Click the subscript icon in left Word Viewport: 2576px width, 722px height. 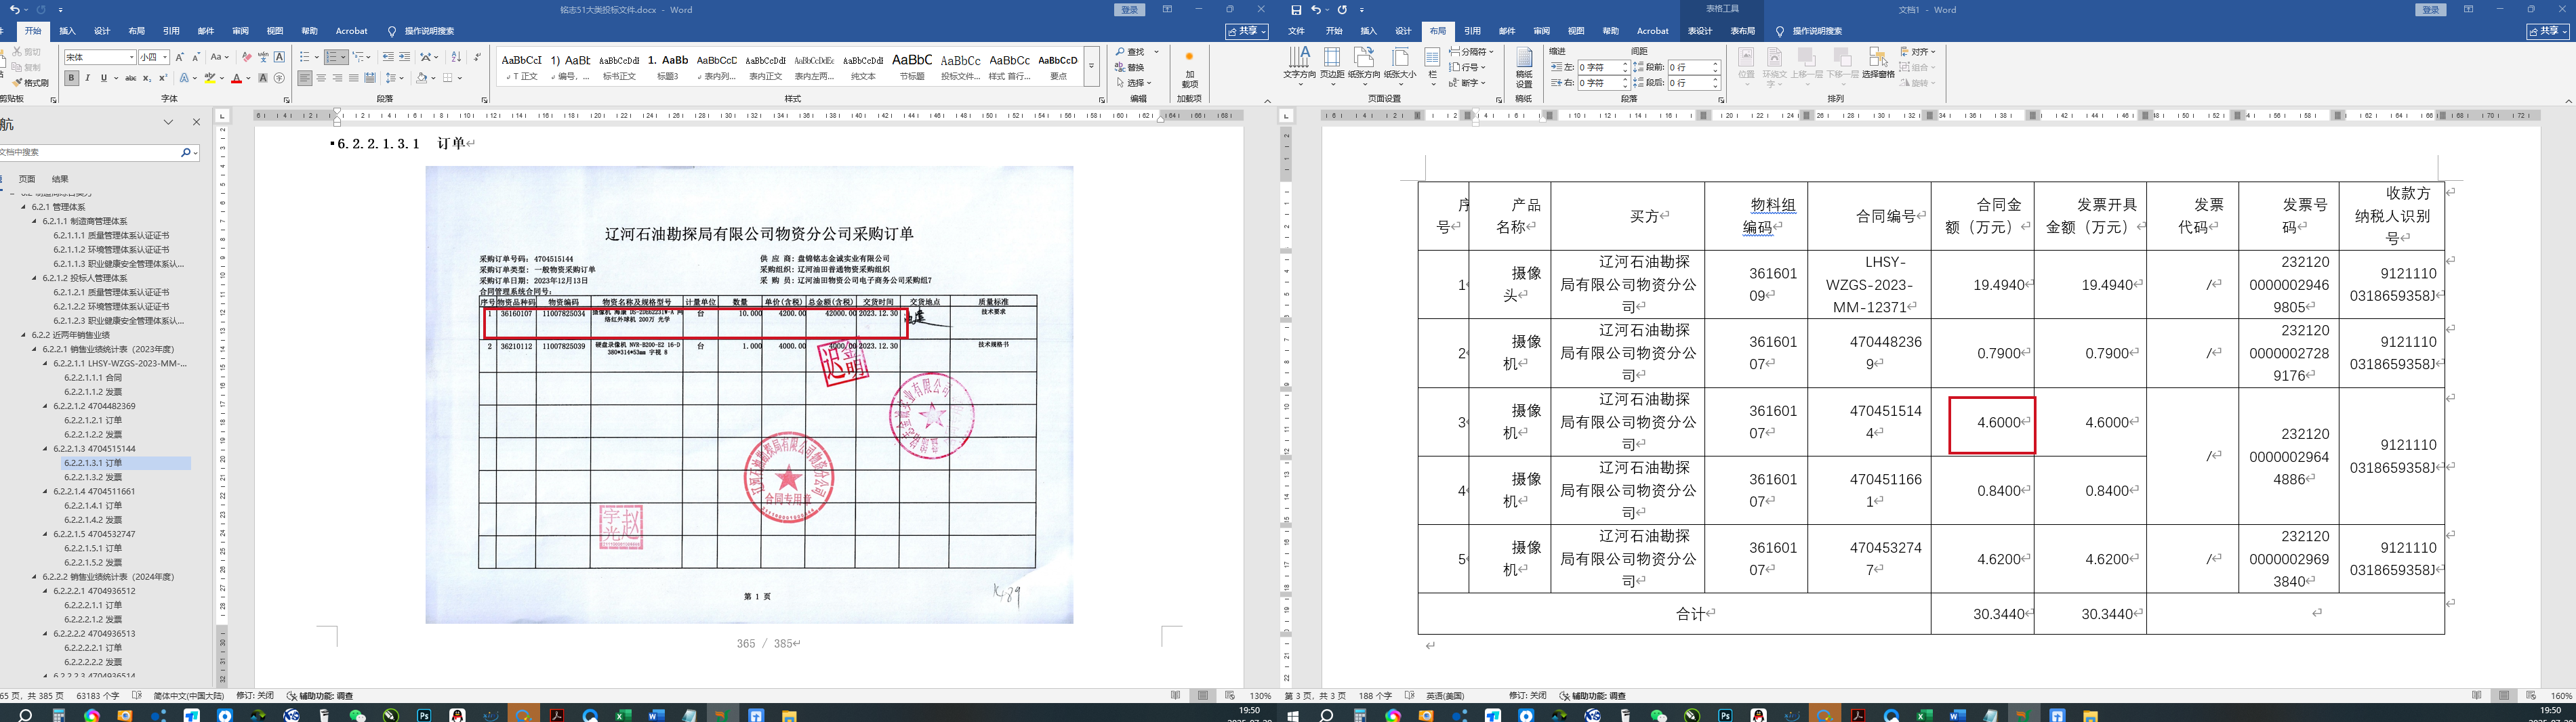tap(147, 78)
